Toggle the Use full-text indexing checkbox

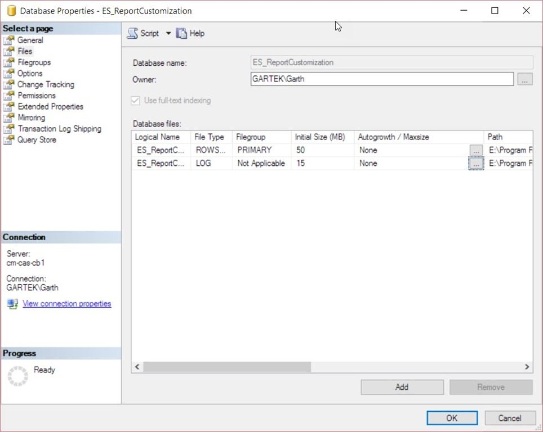click(x=135, y=100)
